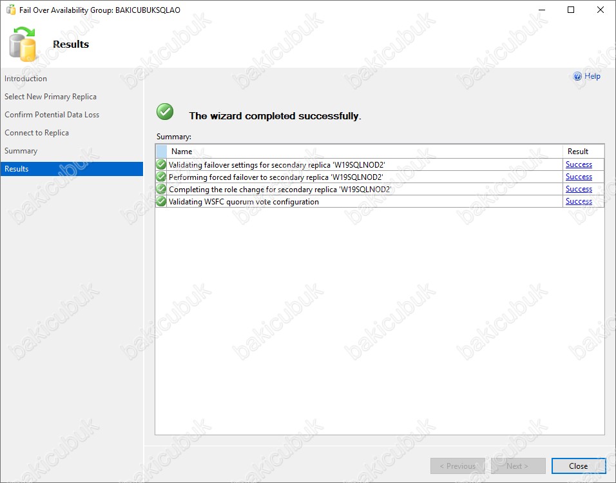Click green check icon for Validating failover settings row

(x=161, y=164)
